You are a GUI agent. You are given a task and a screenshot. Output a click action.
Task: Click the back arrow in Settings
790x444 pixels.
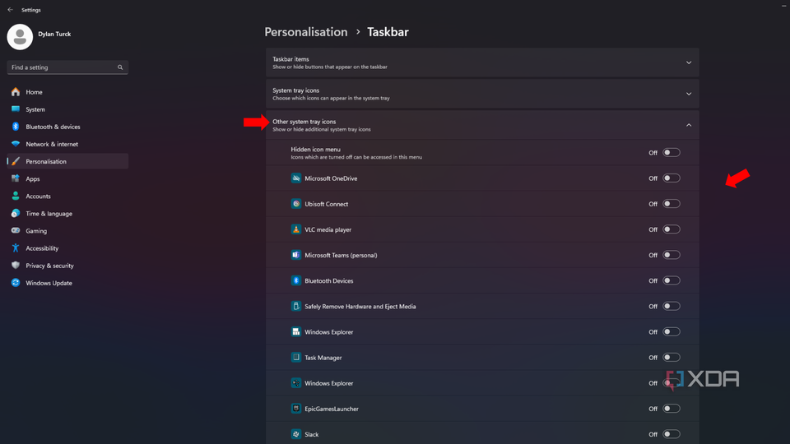click(x=10, y=10)
